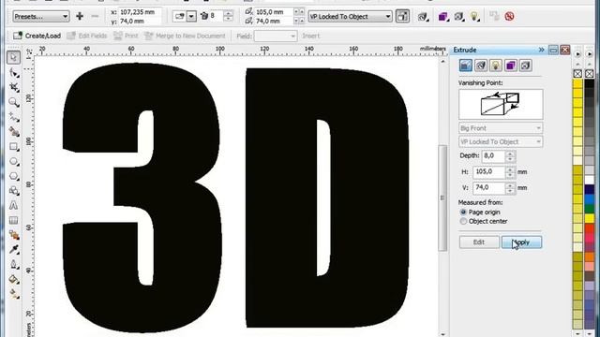Image resolution: width=600 pixels, height=337 pixels.
Task: Pick the black swatch in right palette
Action: (x=590, y=83)
